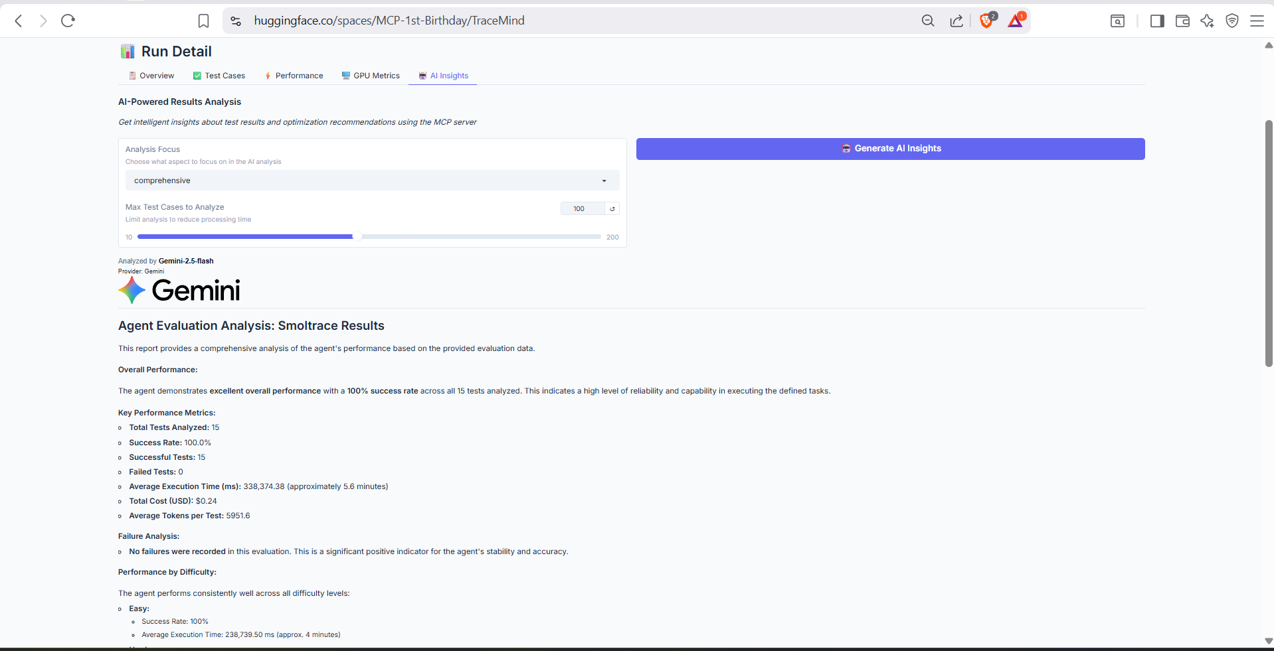Click the Max Test Cases slider handle
Screen dimensions: 1274x651
(x=357, y=236)
